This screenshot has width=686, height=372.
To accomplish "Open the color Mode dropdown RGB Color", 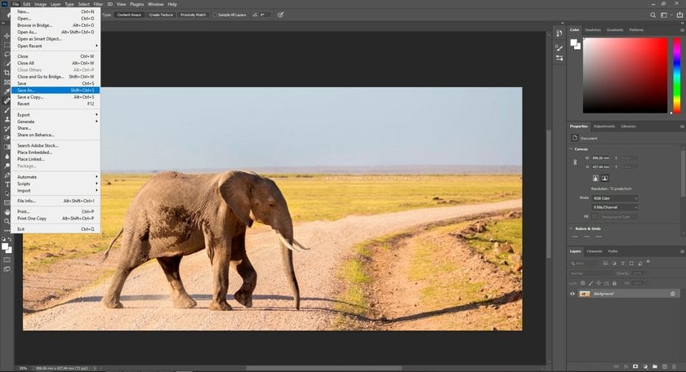I will tap(615, 198).
